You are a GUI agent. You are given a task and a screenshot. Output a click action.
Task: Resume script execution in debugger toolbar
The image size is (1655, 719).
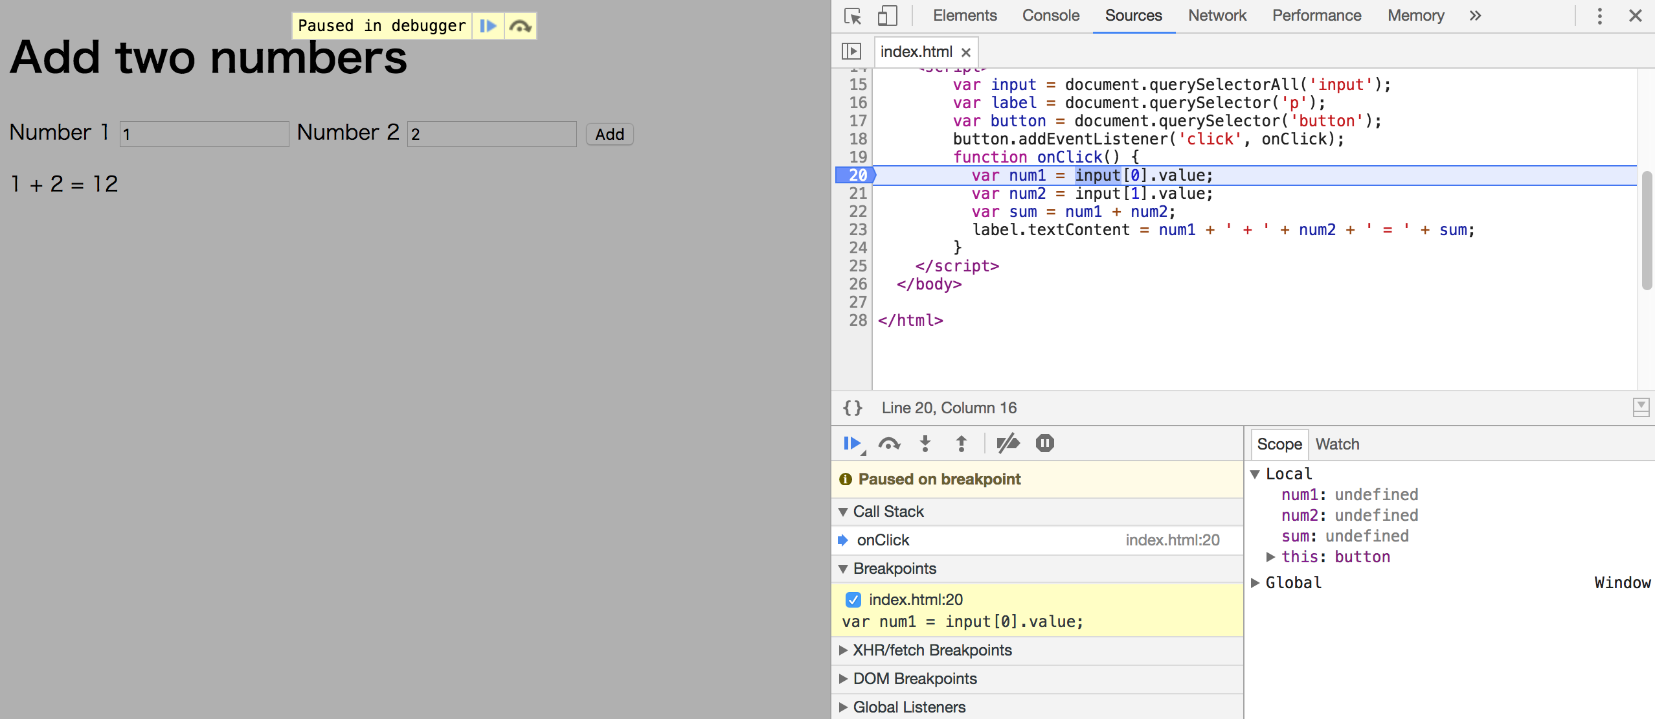tap(852, 444)
